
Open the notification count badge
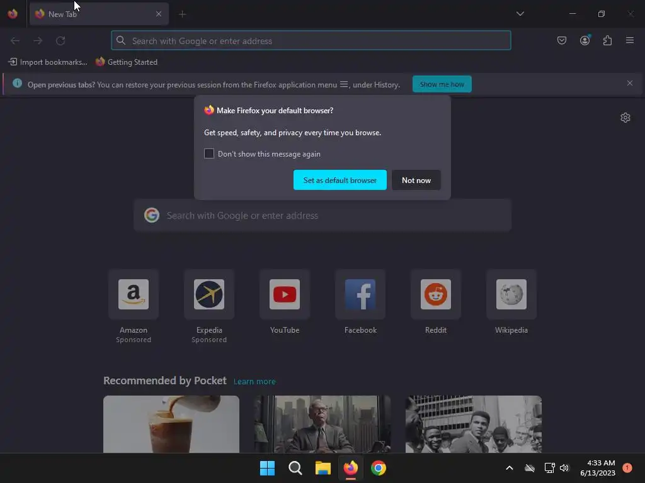click(627, 468)
